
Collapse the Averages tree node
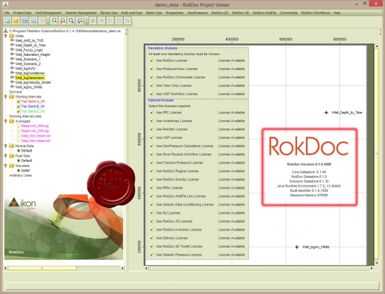[6, 121]
